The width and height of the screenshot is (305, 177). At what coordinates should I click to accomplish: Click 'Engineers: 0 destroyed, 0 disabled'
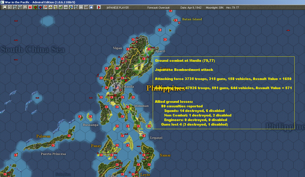pos(195,120)
